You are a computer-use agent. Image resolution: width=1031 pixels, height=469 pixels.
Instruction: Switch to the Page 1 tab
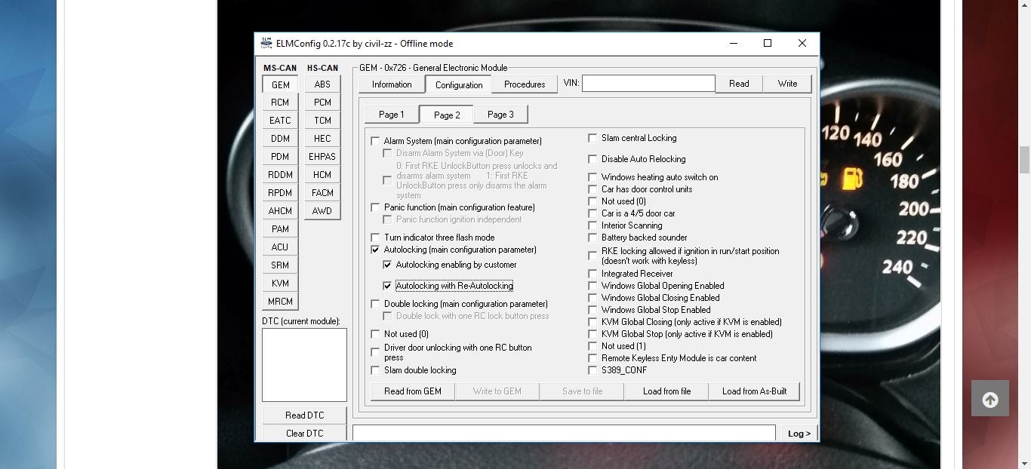(391, 115)
